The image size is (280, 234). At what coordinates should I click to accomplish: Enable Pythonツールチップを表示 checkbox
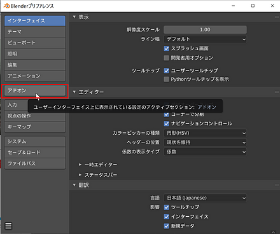point(167,79)
